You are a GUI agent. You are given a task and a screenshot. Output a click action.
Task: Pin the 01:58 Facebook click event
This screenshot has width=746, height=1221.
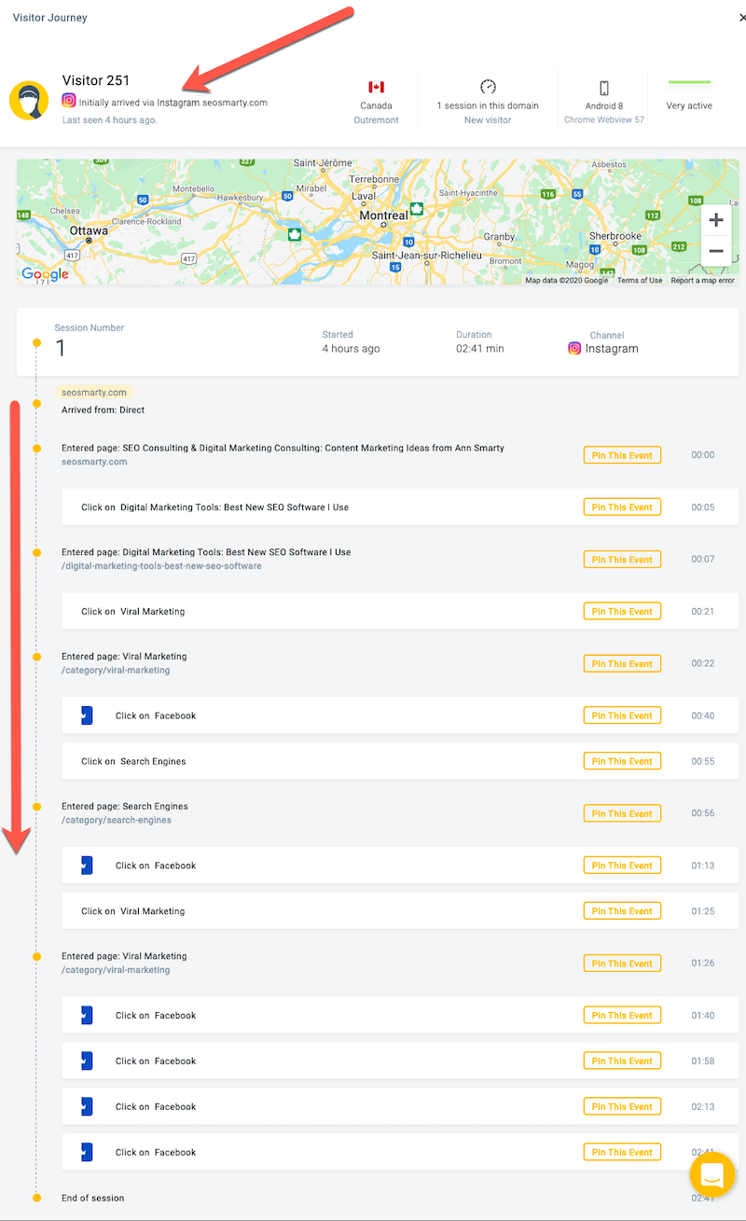(622, 1061)
